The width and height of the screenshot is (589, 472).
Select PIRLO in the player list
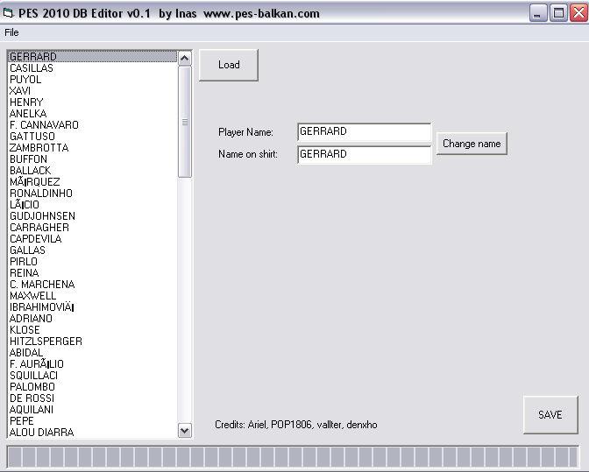click(x=24, y=262)
